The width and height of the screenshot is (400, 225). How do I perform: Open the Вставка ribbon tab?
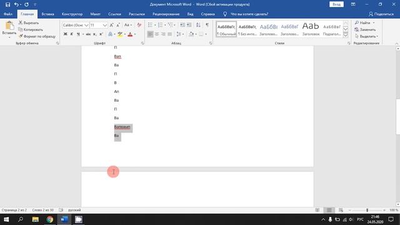[47, 14]
